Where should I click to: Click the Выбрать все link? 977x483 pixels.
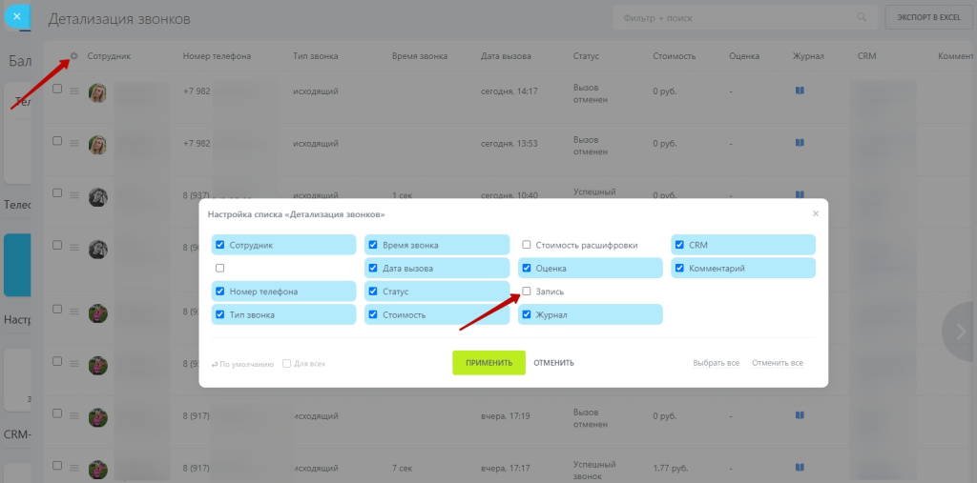tap(716, 363)
